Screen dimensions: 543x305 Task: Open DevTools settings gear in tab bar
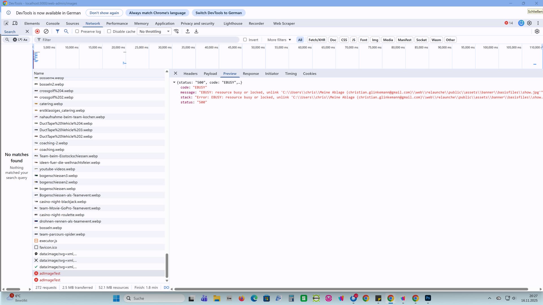pyautogui.click(x=529, y=23)
